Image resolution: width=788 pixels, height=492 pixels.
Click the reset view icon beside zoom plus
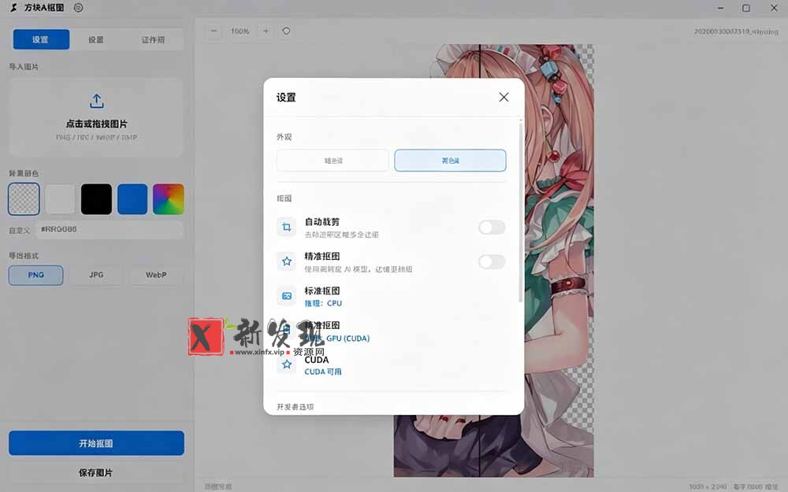286,31
